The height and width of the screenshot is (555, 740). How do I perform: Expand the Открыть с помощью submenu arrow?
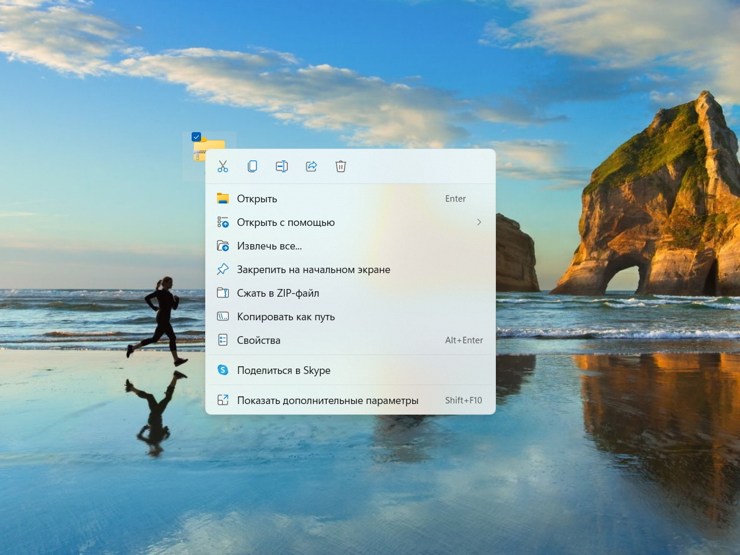(x=479, y=222)
